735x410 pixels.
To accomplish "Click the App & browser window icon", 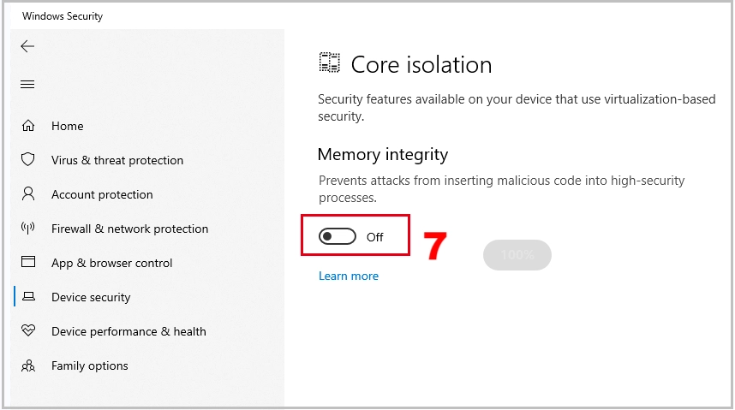I will pos(28,261).
